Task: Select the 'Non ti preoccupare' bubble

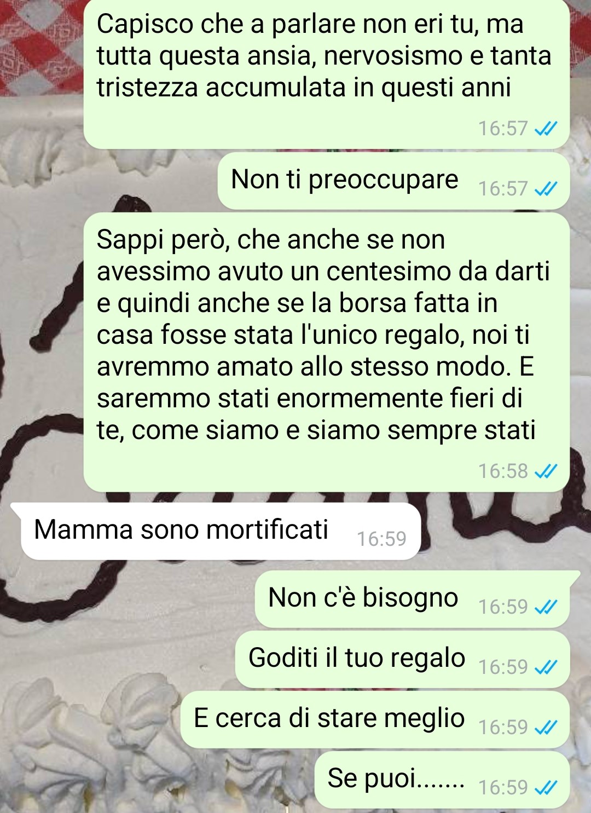Action: (393, 181)
